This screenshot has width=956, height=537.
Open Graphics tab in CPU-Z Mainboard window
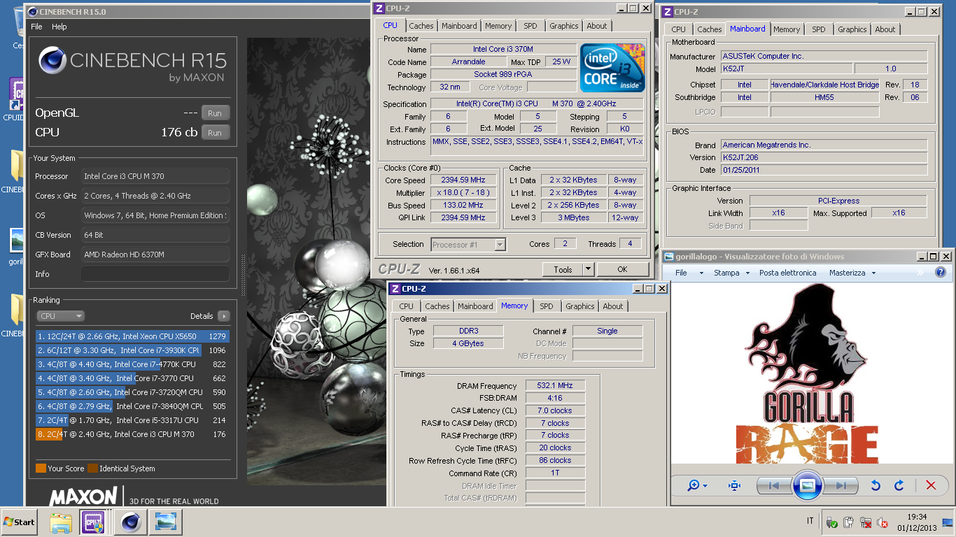pyautogui.click(x=852, y=29)
